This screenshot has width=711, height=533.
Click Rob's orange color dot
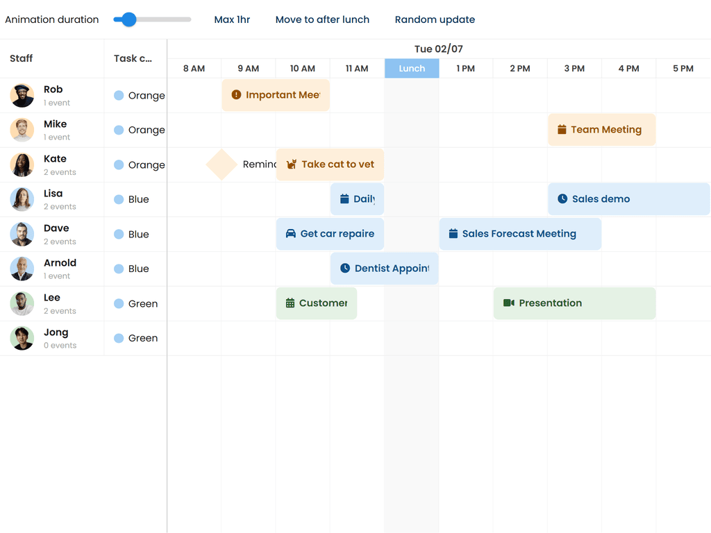tap(119, 95)
